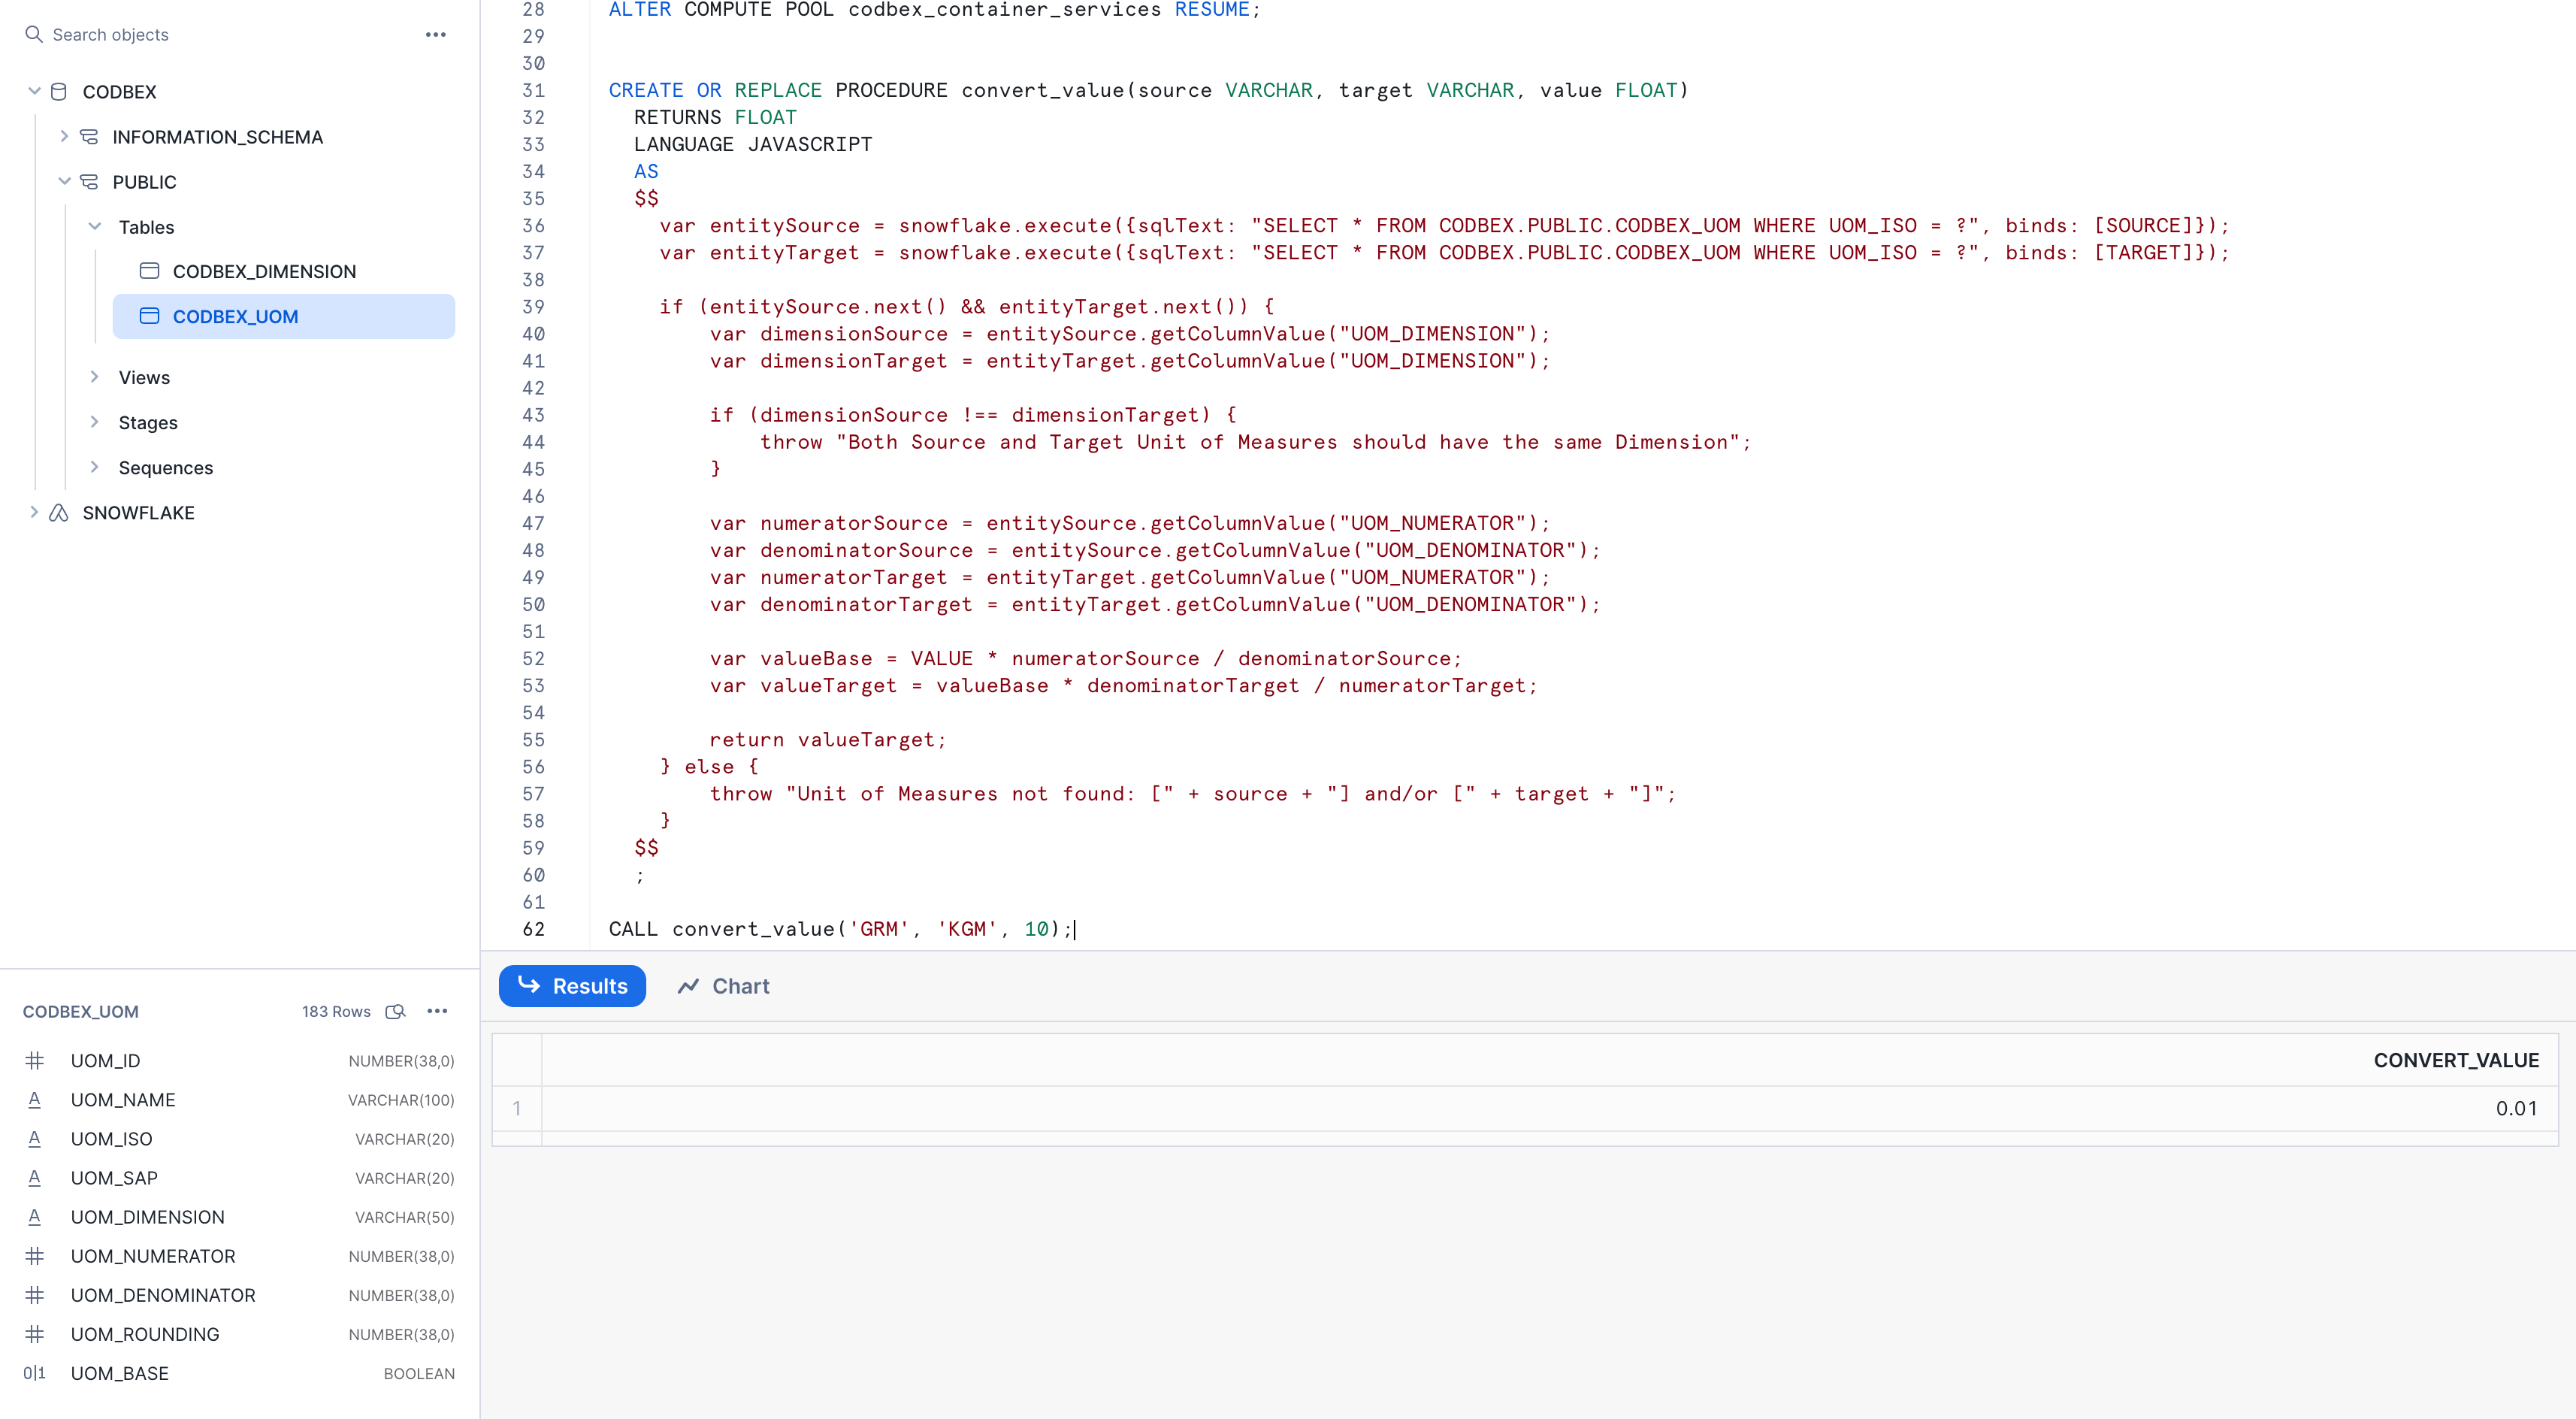Click the CODBEX database icon

[59, 91]
